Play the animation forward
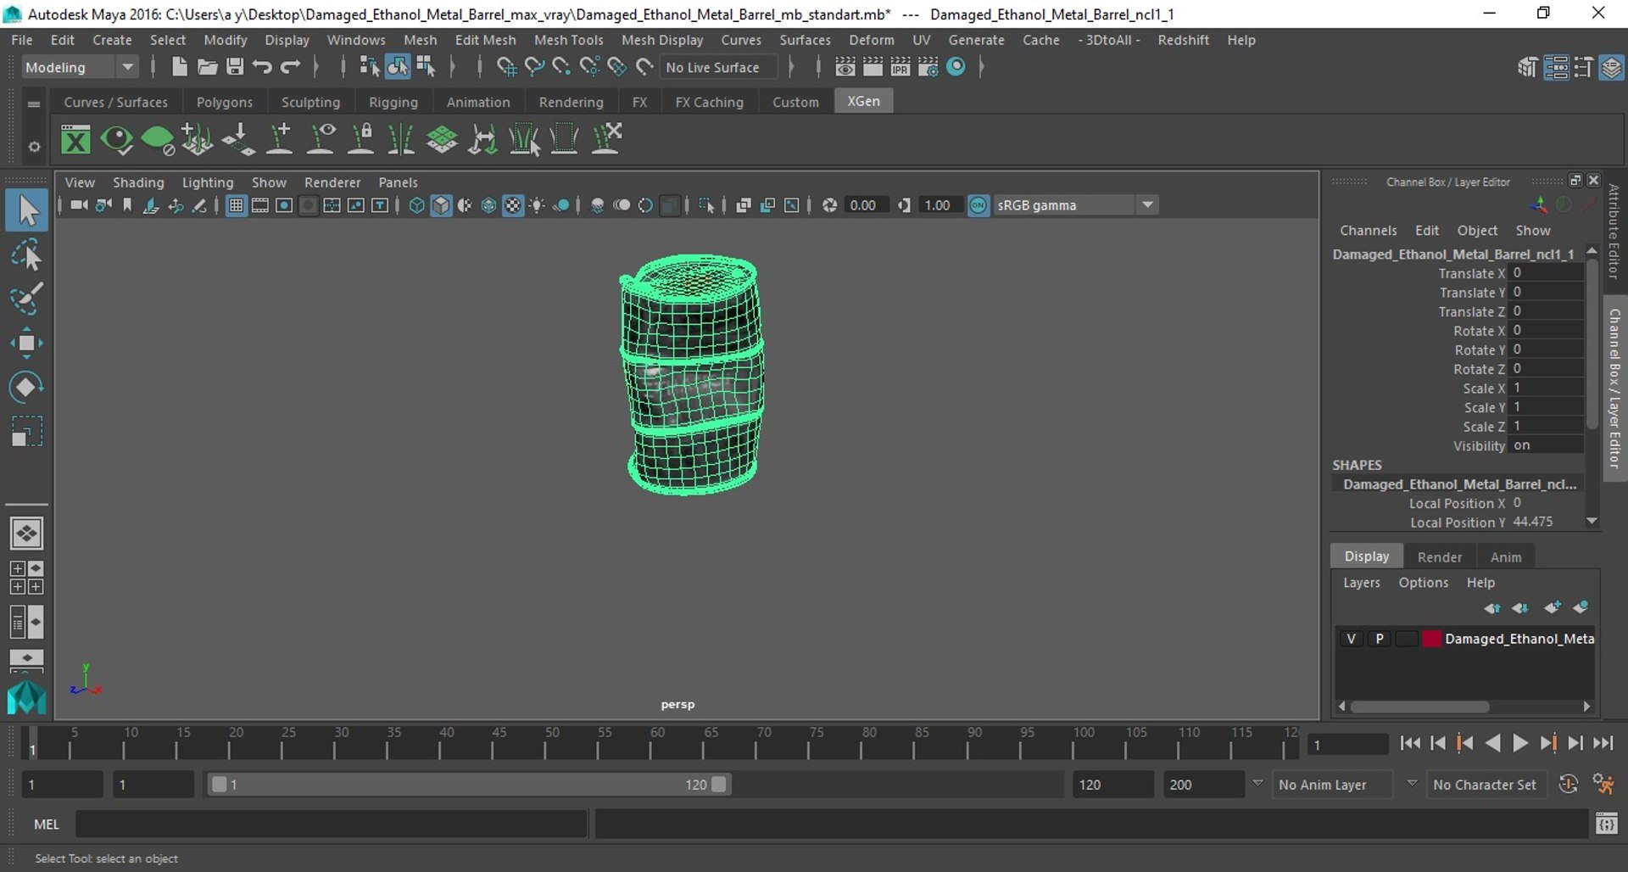The height and width of the screenshot is (872, 1628). pos(1520,743)
